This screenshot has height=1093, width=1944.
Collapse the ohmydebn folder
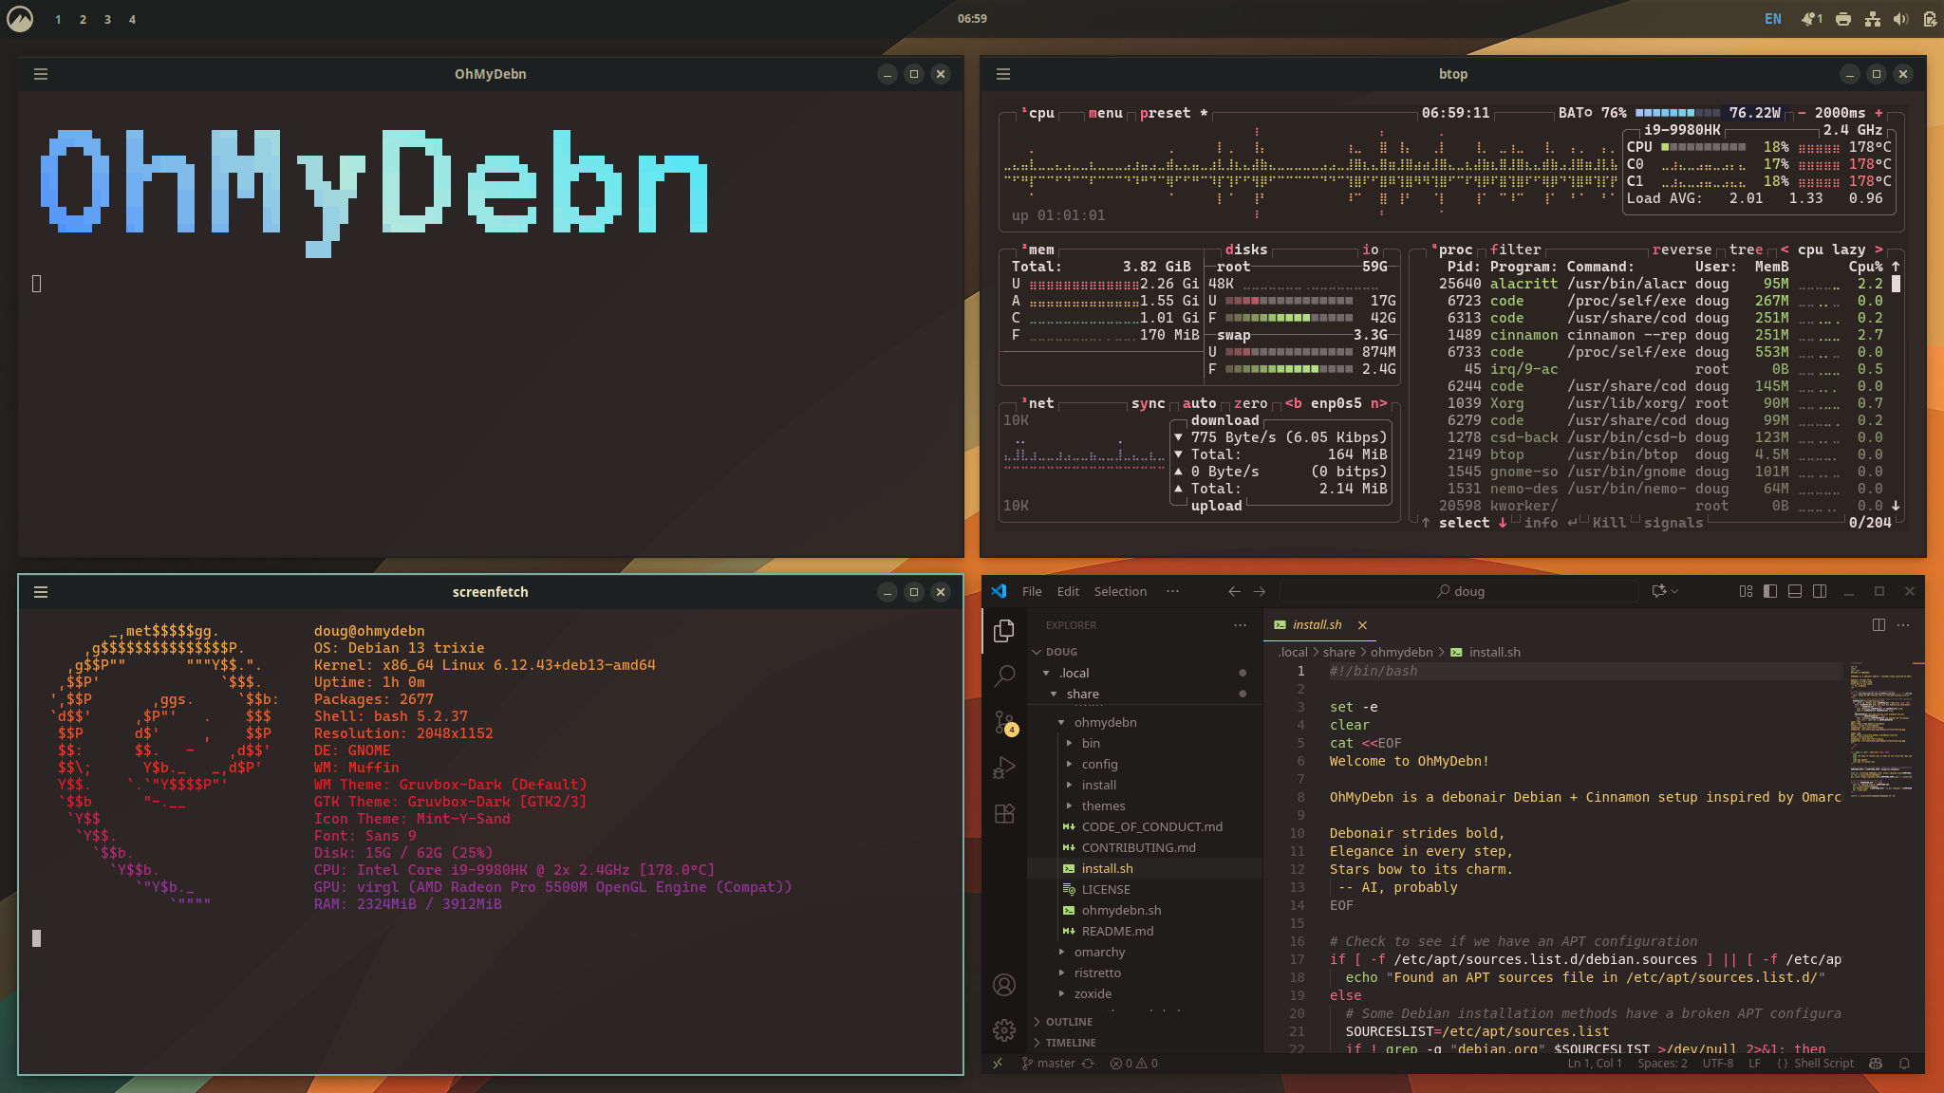click(x=1105, y=722)
